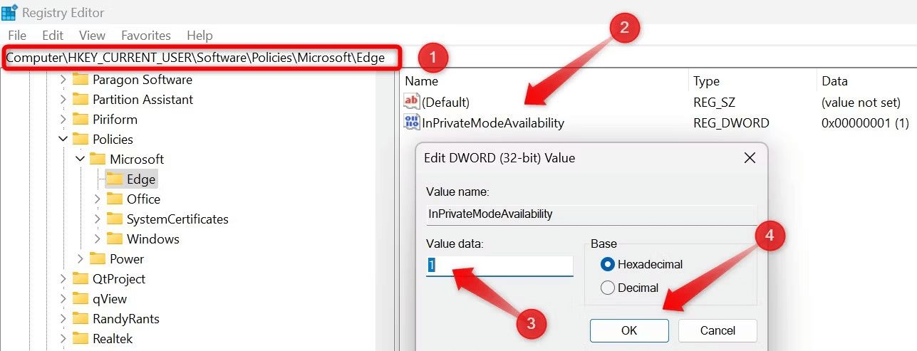Click the Paragon Software folder icon
The width and height of the screenshot is (917, 351).
tap(81, 79)
